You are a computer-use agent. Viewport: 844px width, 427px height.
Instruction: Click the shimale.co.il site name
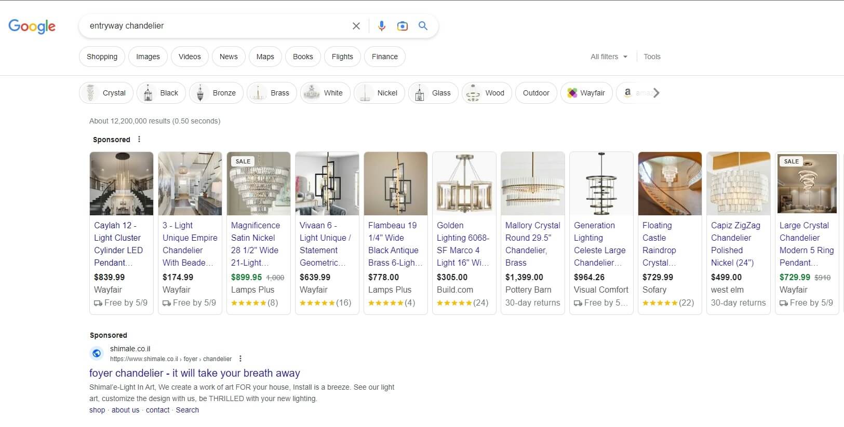[130, 349]
